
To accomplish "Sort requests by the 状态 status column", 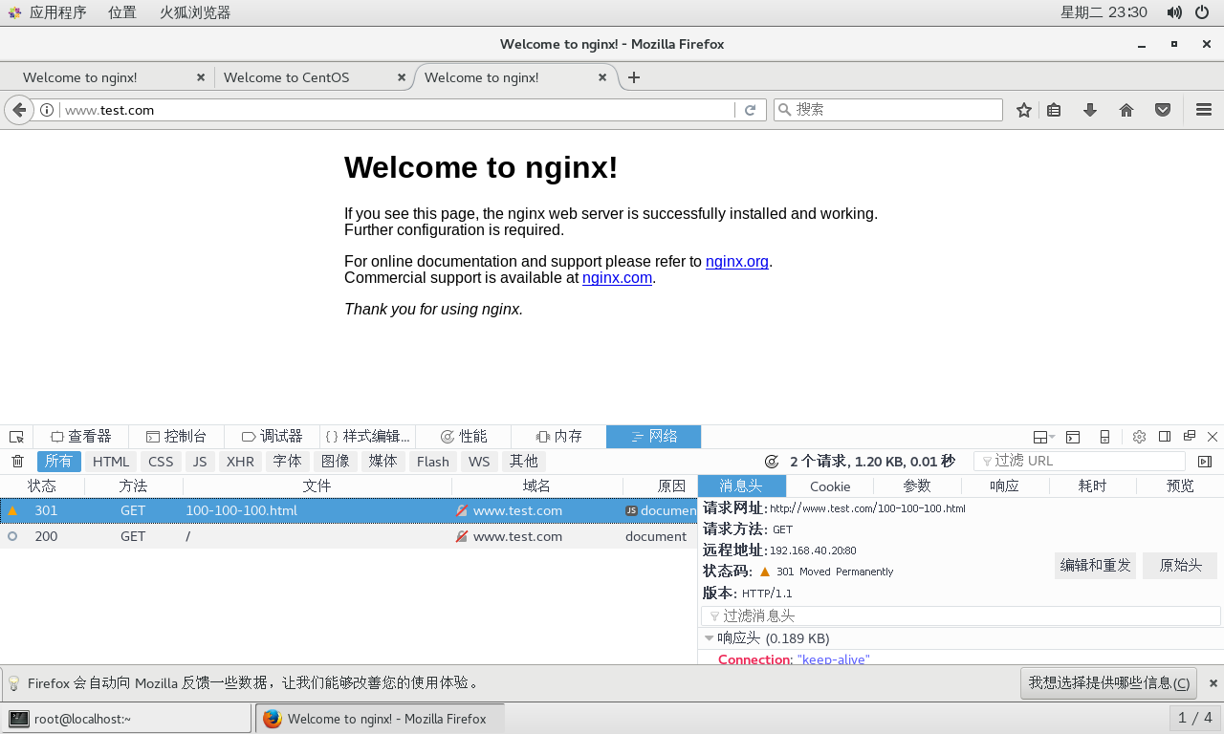I will tap(42, 486).
